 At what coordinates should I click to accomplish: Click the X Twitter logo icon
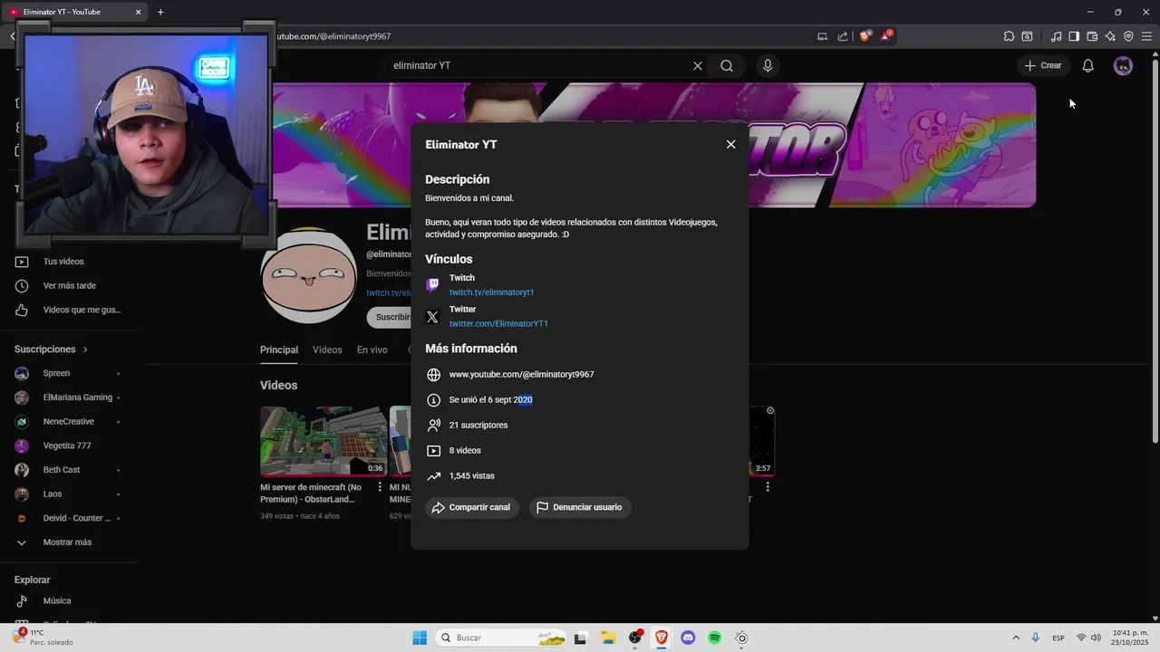433,317
